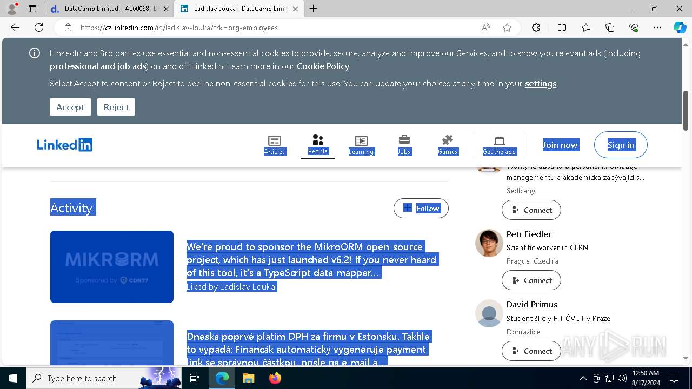Open the notification center icon
The image size is (692, 389).
click(674, 378)
